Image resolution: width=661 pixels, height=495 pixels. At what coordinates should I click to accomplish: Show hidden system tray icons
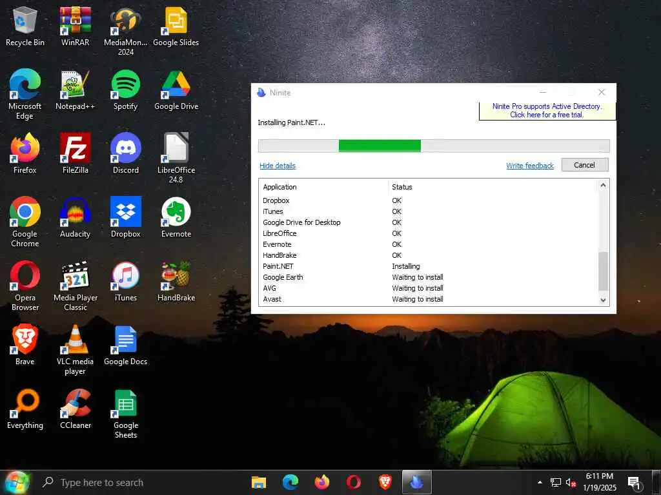(x=540, y=482)
